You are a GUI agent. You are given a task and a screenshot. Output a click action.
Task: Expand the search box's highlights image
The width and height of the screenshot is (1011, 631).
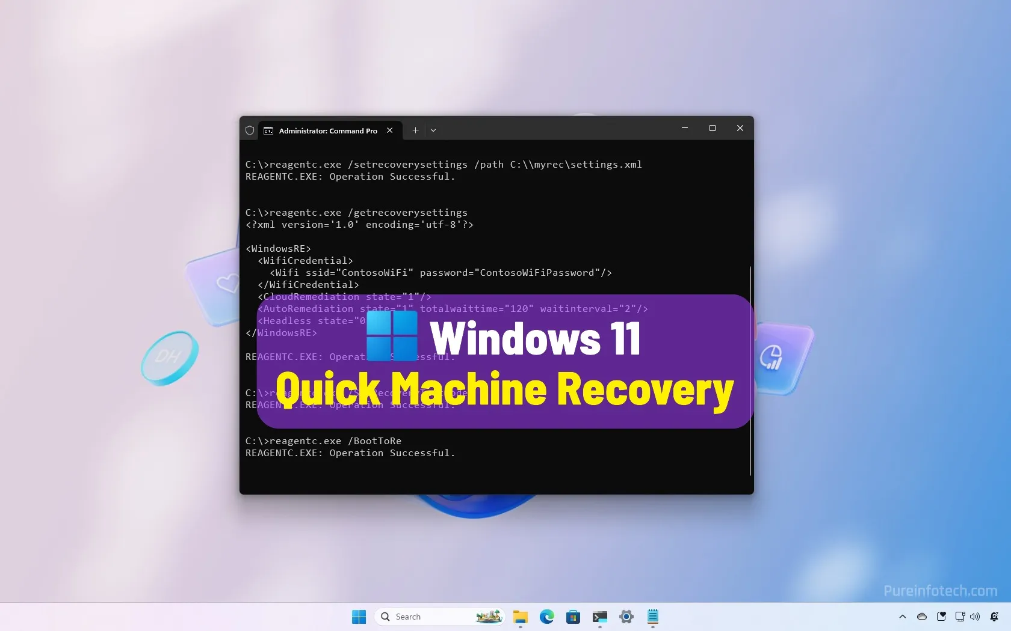point(489,617)
